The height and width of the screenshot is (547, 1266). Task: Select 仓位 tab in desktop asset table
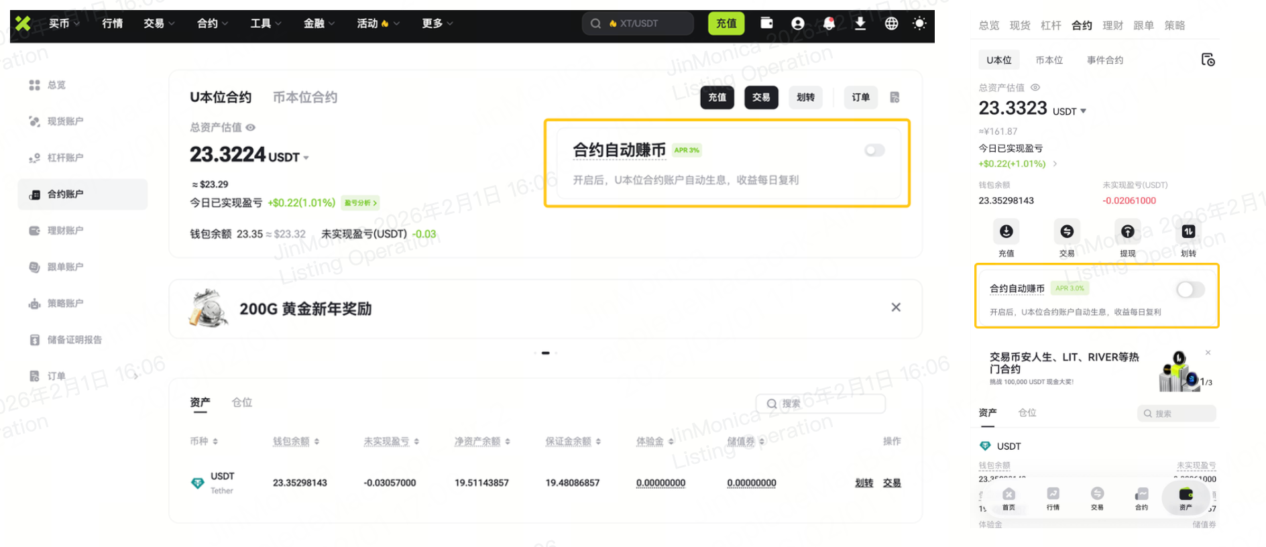[x=241, y=402]
